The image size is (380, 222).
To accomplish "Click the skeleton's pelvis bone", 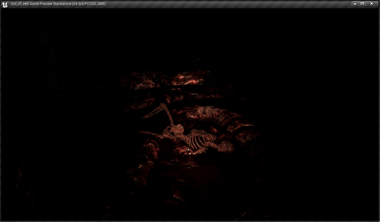I will [x=225, y=146].
